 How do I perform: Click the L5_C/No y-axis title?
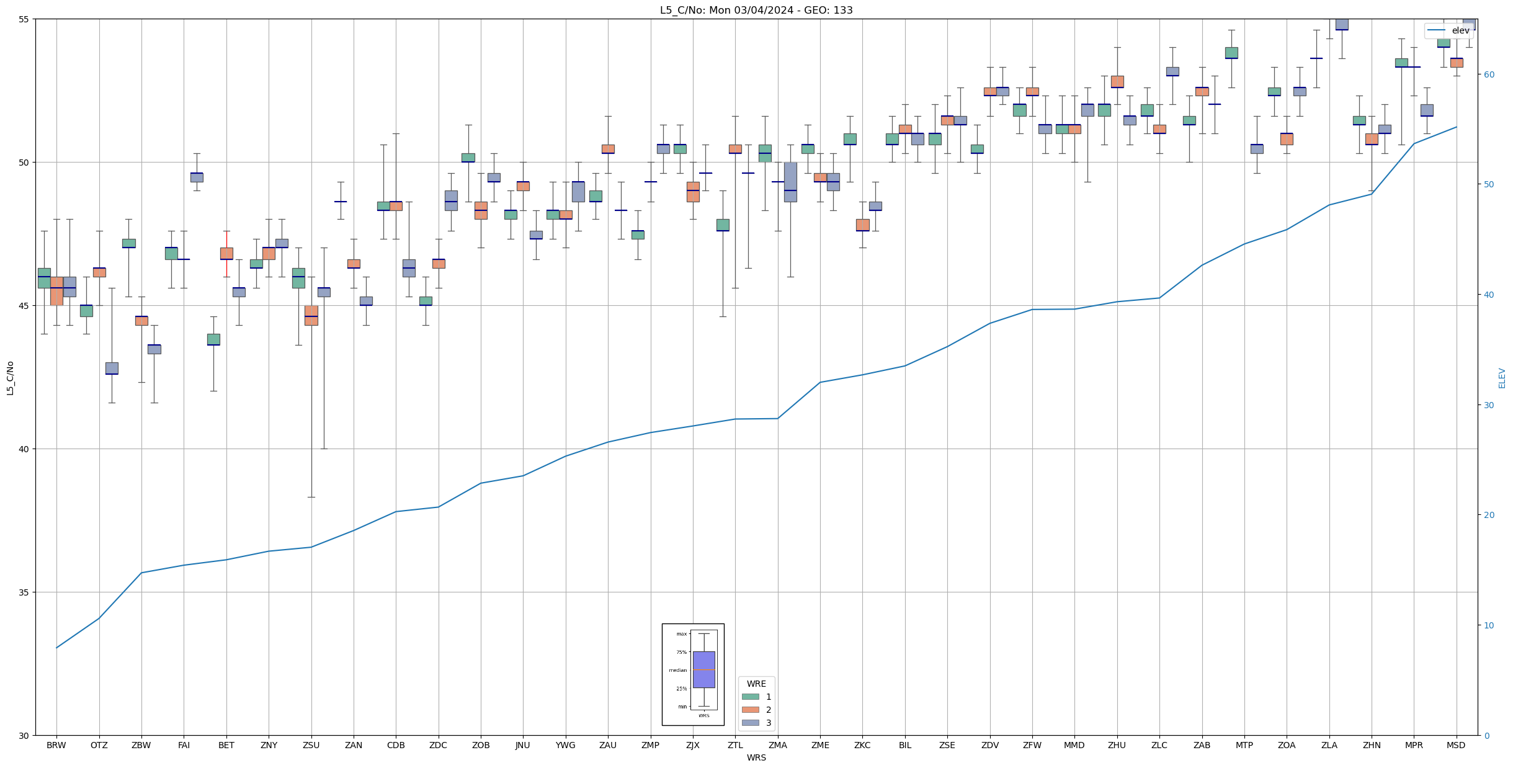pos(10,377)
